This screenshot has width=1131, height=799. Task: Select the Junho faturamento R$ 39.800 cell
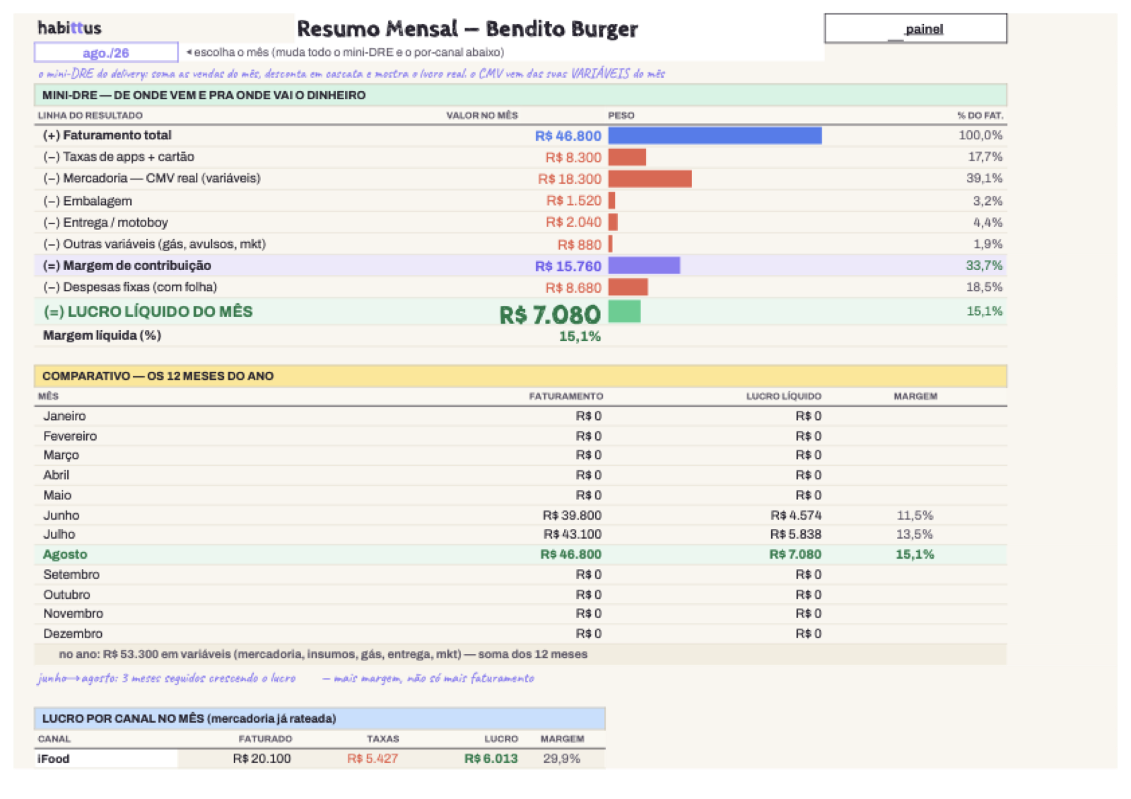click(572, 515)
